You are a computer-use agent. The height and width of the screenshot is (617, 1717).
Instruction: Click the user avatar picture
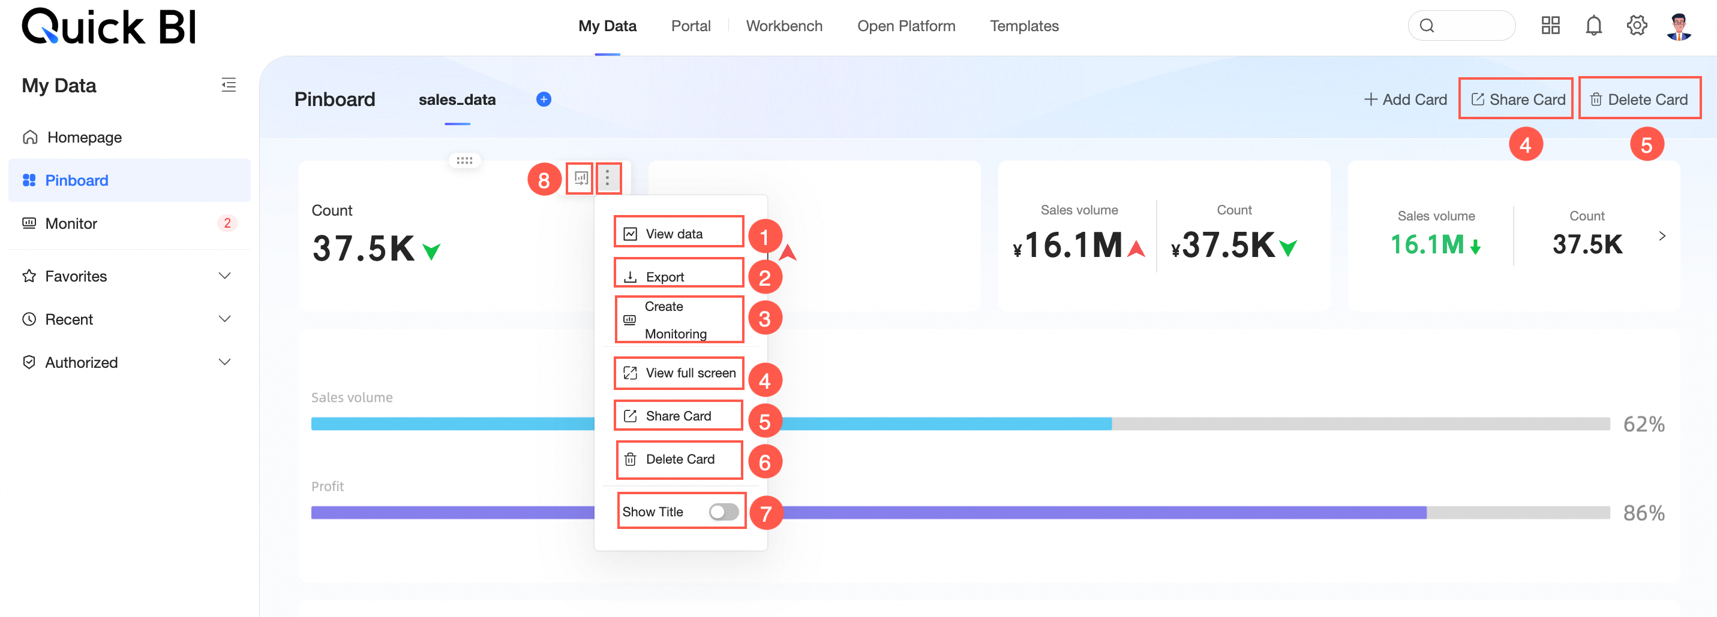tap(1679, 26)
